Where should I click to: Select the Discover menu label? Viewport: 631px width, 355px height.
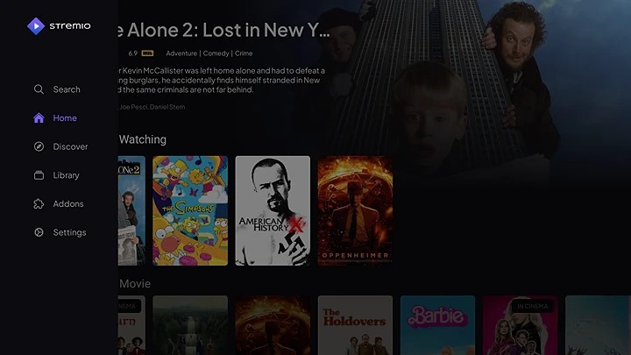click(70, 146)
